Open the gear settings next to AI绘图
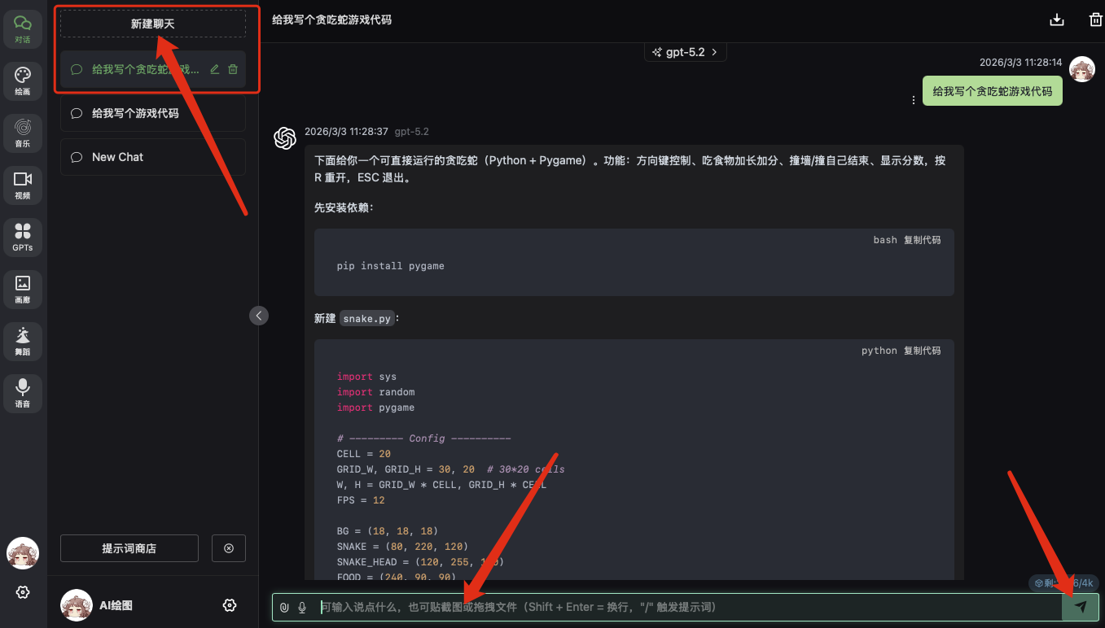This screenshot has height=628, width=1105. coord(230,605)
